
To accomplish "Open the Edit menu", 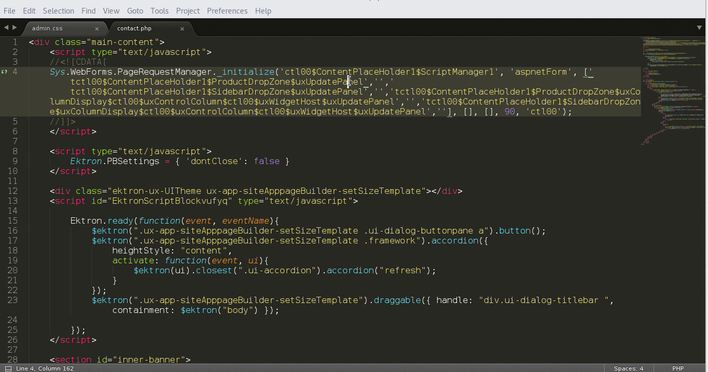I will point(29,10).
